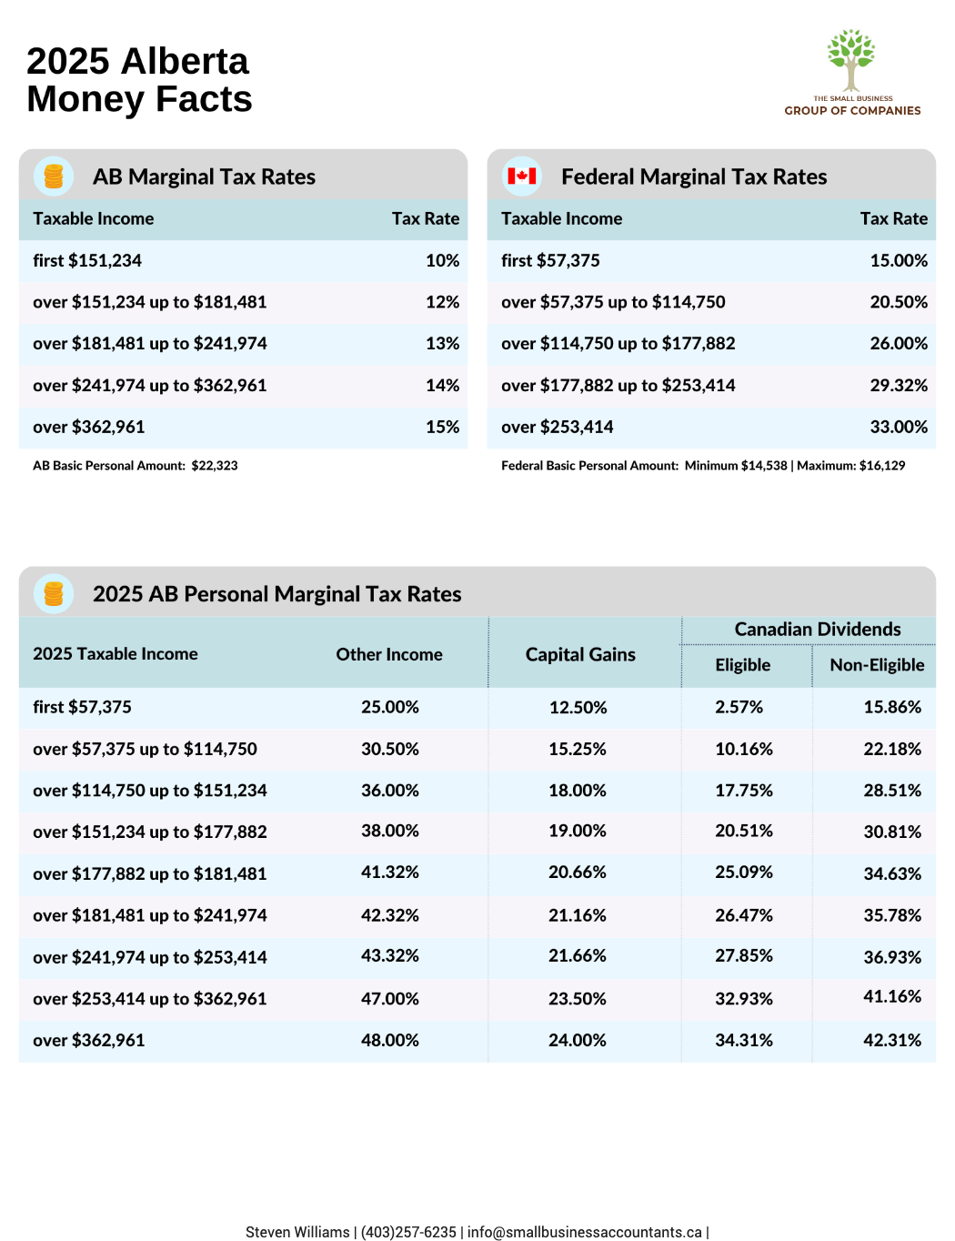The image size is (955, 1241).
Task: Select the Non-Eligible dividends column header
Action: coord(877,665)
